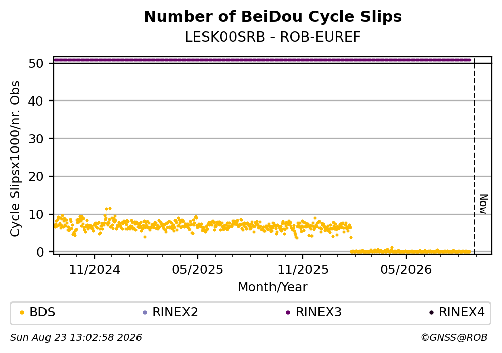The width and height of the screenshot is (502, 353).
Task: Click the rotated Now label
Action: tap(484, 204)
